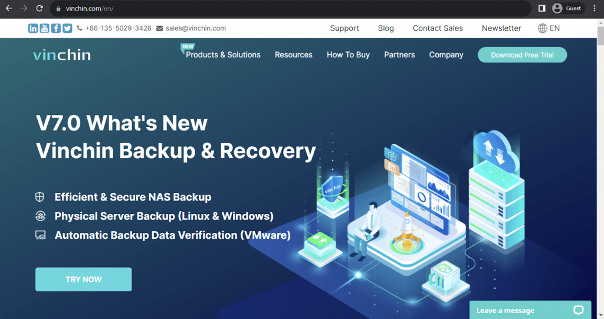Open the Company menu
Screen dimensions: 604x319
[x=446, y=55]
